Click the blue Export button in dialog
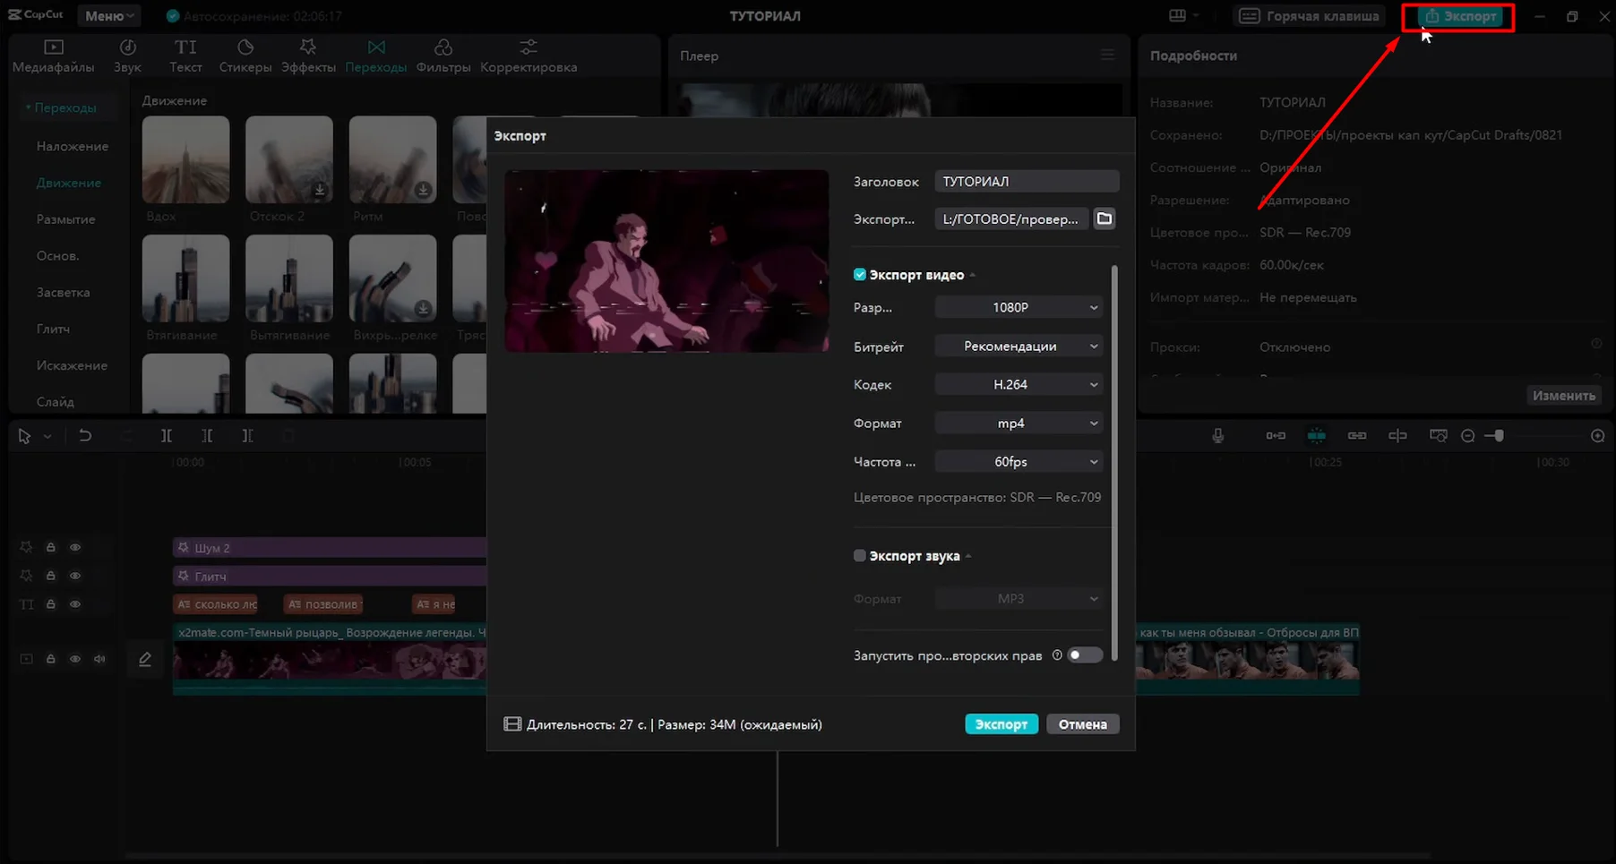1616x864 pixels. [1001, 724]
